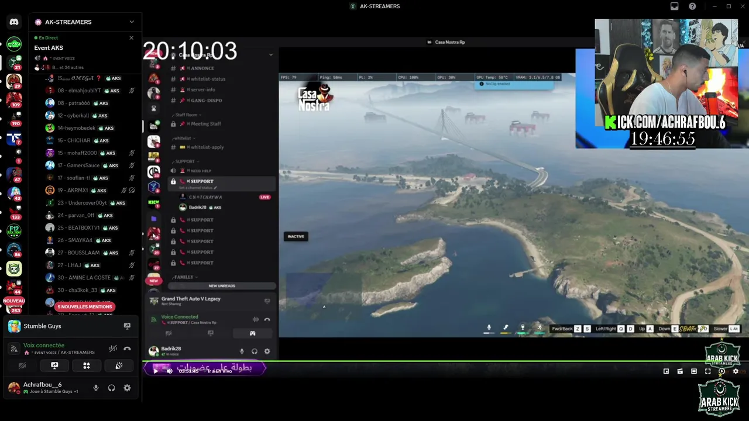749x421 pixels.
Task: Open server icon with 86 badge
Action: click(14, 249)
